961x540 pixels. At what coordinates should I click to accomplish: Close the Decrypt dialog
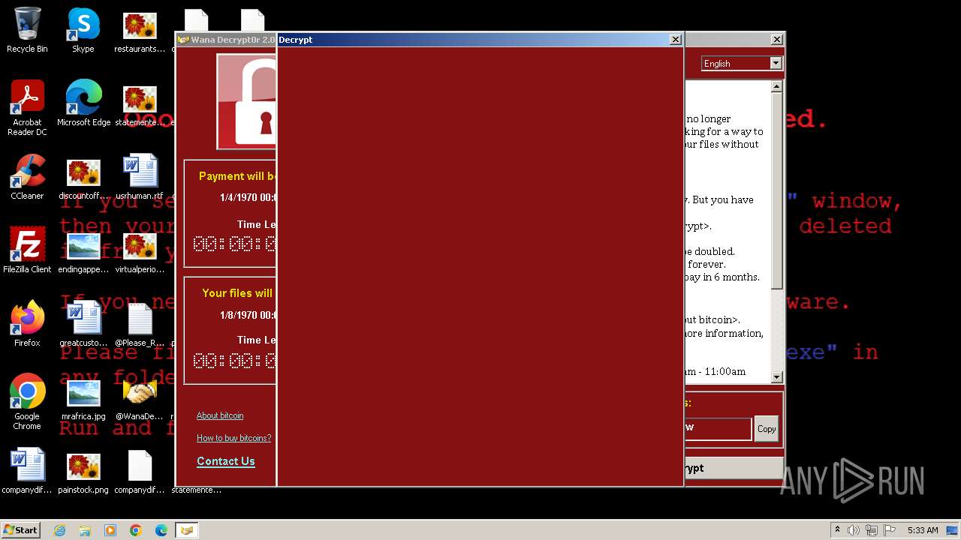(675, 40)
